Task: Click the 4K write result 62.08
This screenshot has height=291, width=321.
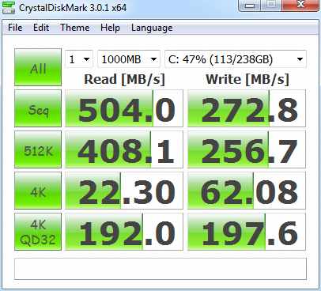Action: (x=247, y=191)
